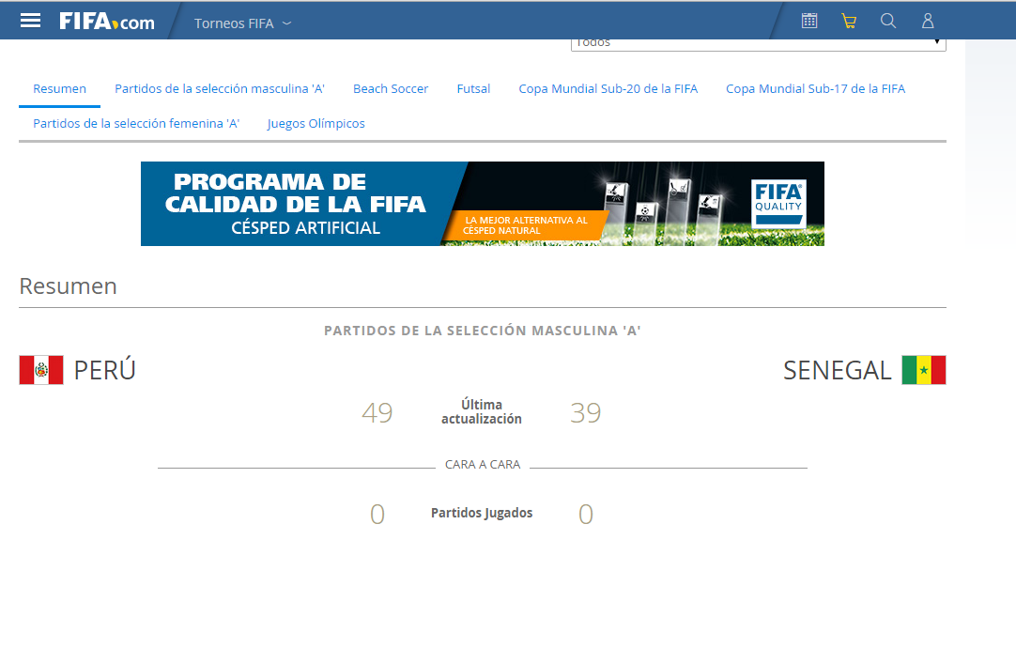The height and width of the screenshot is (663, 1016).
Task: Click the SENEGAL team name
Action: (x=838, y=370)
